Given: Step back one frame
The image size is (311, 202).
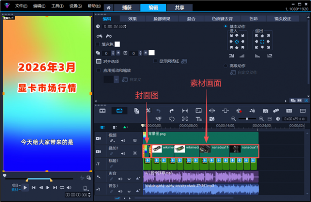Looking at the screenshot, I should pyautogui.click(x=41, y=187).
